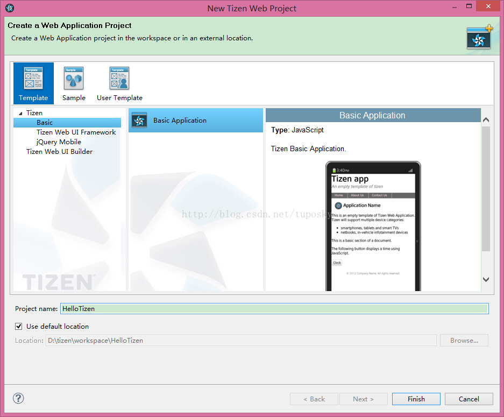The image size is (504, 417).
Task: Select jQuery Mobile template category
Action: 59,142
